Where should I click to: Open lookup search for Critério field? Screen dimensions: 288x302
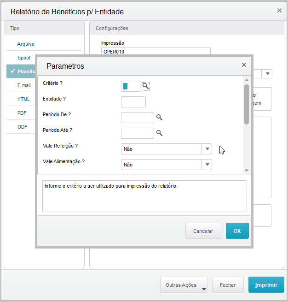pyautogui.click(x=146, y=86)
